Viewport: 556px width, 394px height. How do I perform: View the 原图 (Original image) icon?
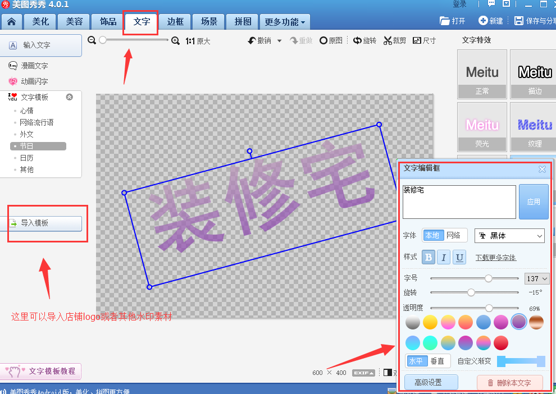click(330, 40)
